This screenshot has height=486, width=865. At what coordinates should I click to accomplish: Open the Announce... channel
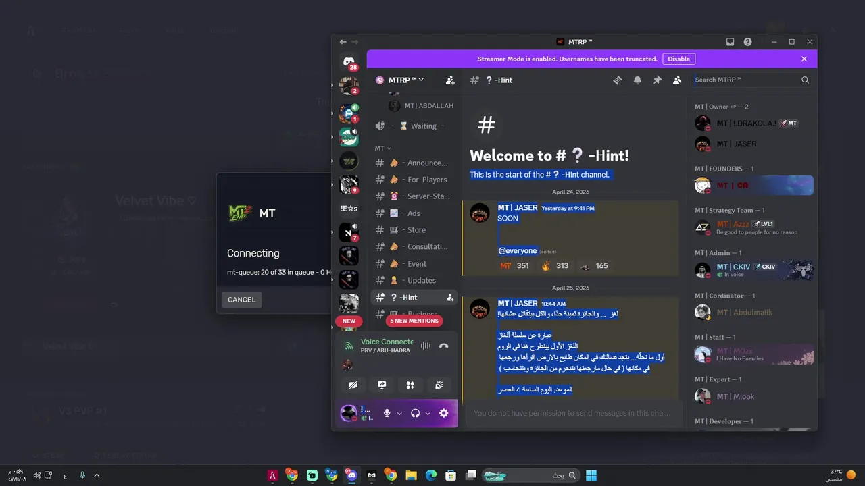414,163
